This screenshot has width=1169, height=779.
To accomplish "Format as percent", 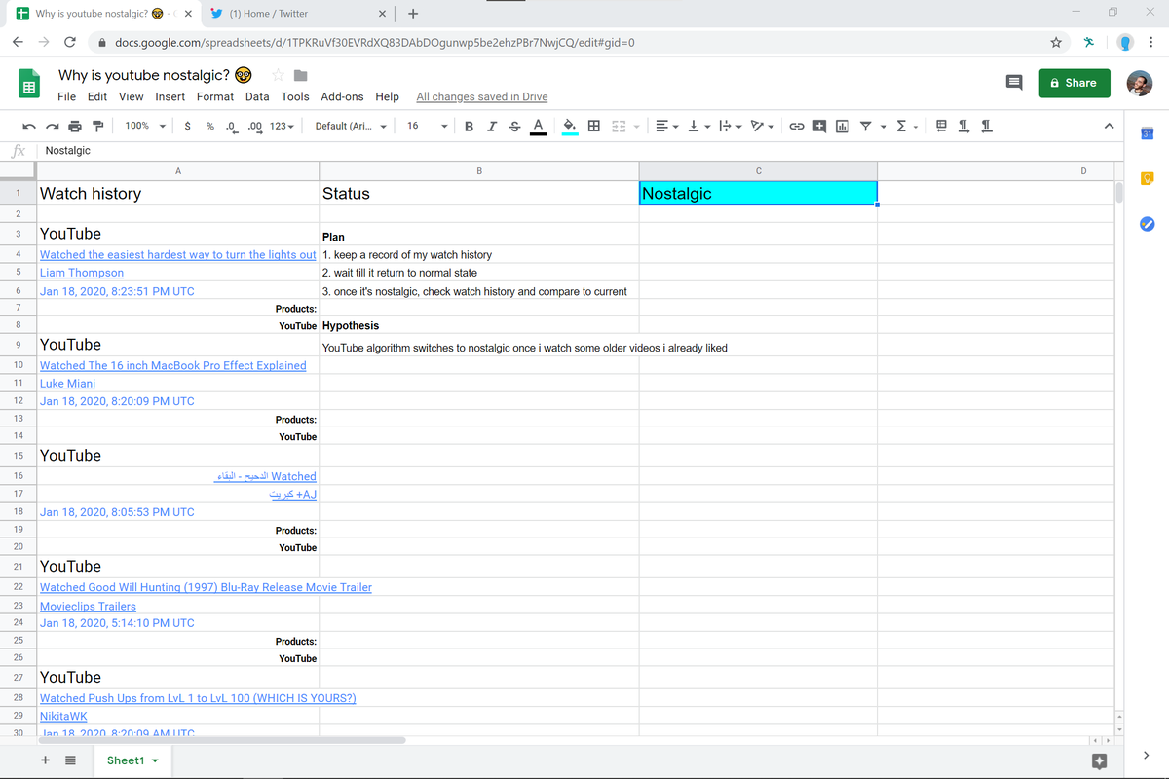I will pos(209,126).
